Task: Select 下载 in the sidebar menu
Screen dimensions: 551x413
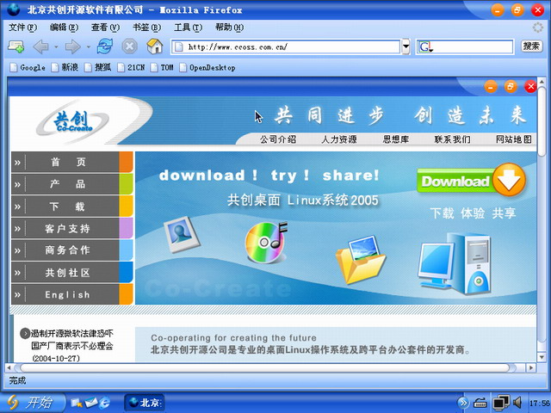Action: 72,206
